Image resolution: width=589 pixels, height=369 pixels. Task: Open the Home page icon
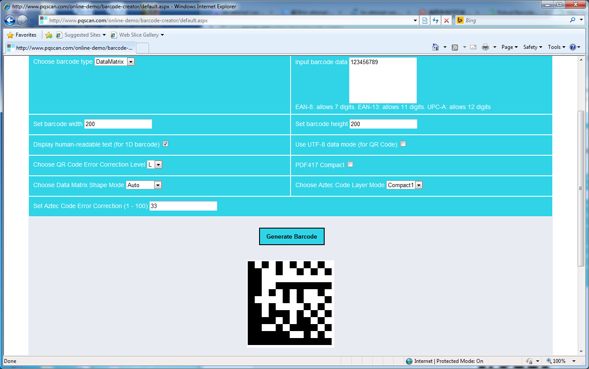[436, 47]
